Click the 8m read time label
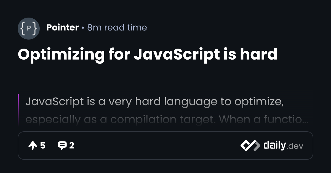Image resolution: width=331 pixels, height=173 pixels. pos(117,27)
